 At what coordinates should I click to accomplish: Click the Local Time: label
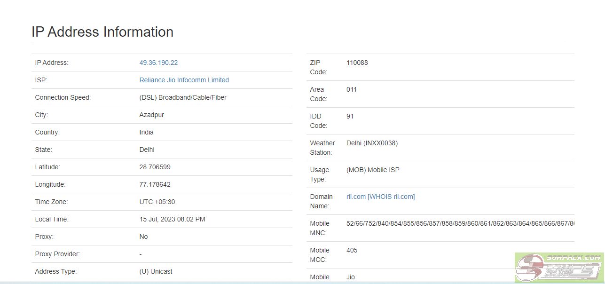click(52, 219)
